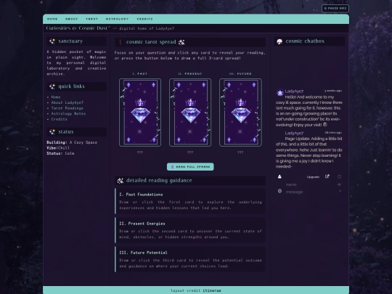Reveal the Present tarot card

click(x=190, y=113)
